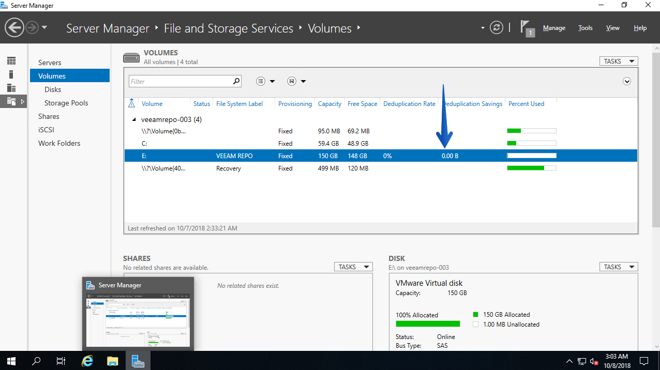Screen dimensions: 660x370
Task: Open the DISK Tasks dropdown
Action: click(618, 267)
